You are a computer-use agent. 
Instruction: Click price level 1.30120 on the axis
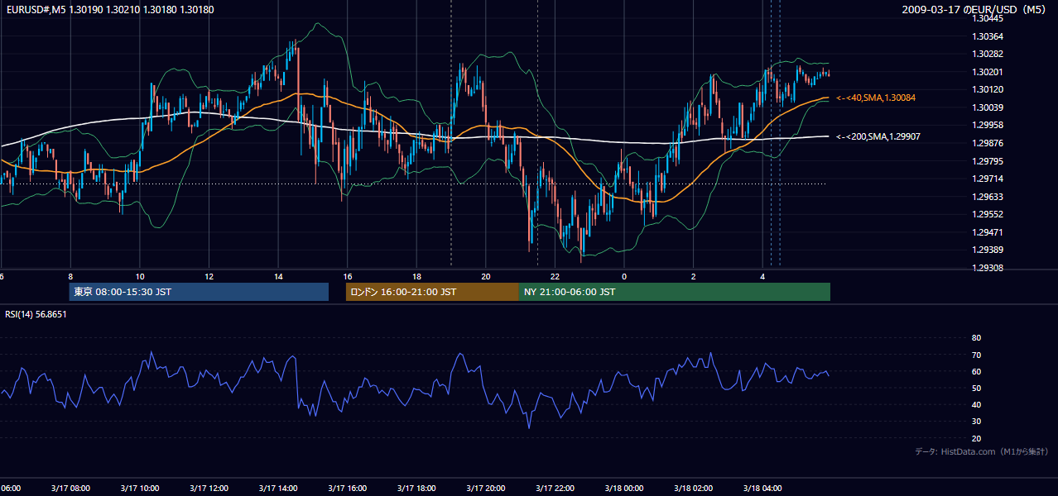[989, 89]
